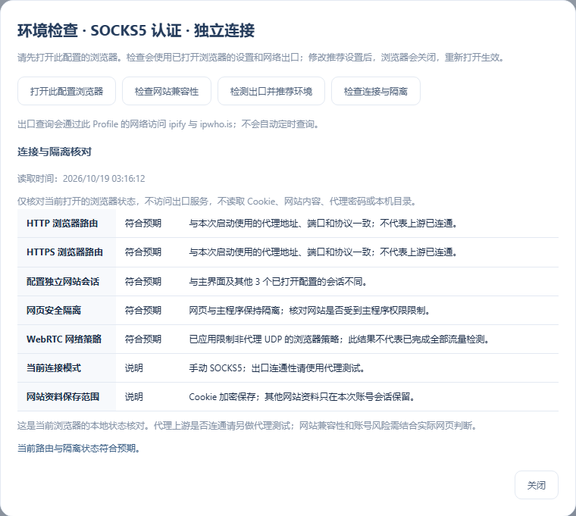Close the dialog with 关闭 button

[x=537, y=485]
